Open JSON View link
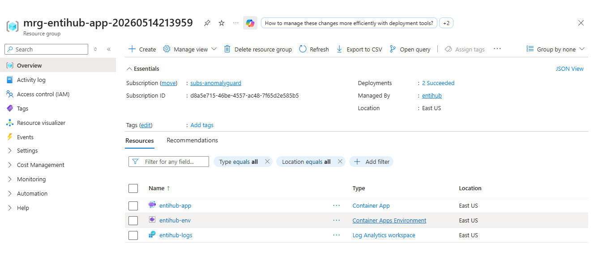Screen dimensions: 594x269 tap(569, 68)
